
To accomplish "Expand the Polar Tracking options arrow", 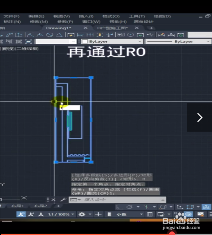I will pos(138,207).
